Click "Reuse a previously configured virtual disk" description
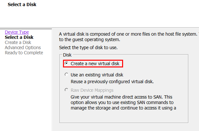 (x=112, y=81)
